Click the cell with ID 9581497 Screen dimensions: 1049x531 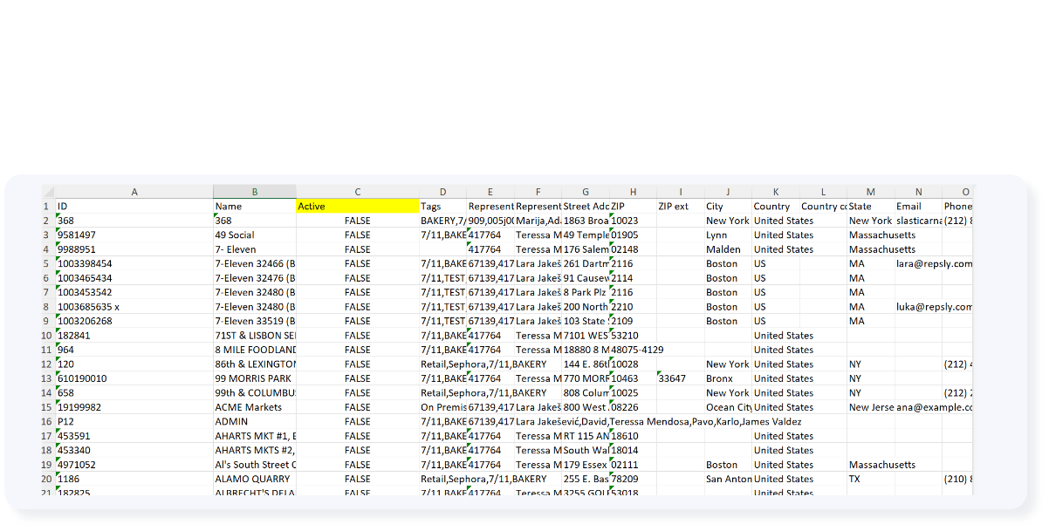(134, 235)
